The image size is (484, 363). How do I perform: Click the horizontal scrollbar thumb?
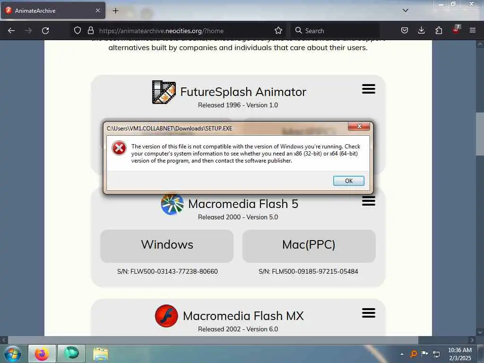pyautogui.click(x=213, y=340)
